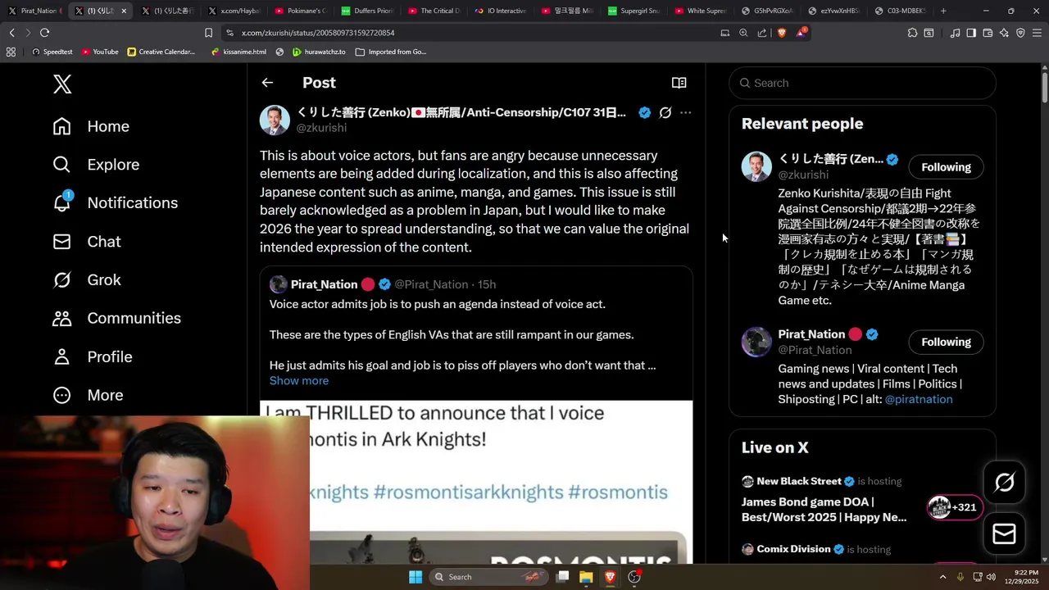Open the zoom magnifier icon in address bar
This screenshot has width=1049, height=590.
pos(743,33)
